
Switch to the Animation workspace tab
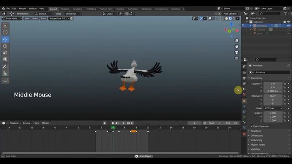tap(133, 9)
